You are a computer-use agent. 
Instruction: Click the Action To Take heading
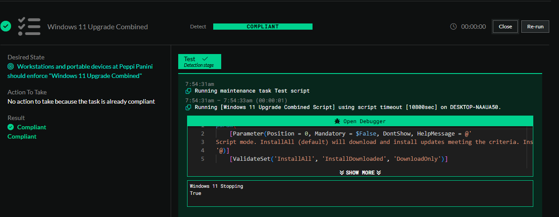click(27, 92)
